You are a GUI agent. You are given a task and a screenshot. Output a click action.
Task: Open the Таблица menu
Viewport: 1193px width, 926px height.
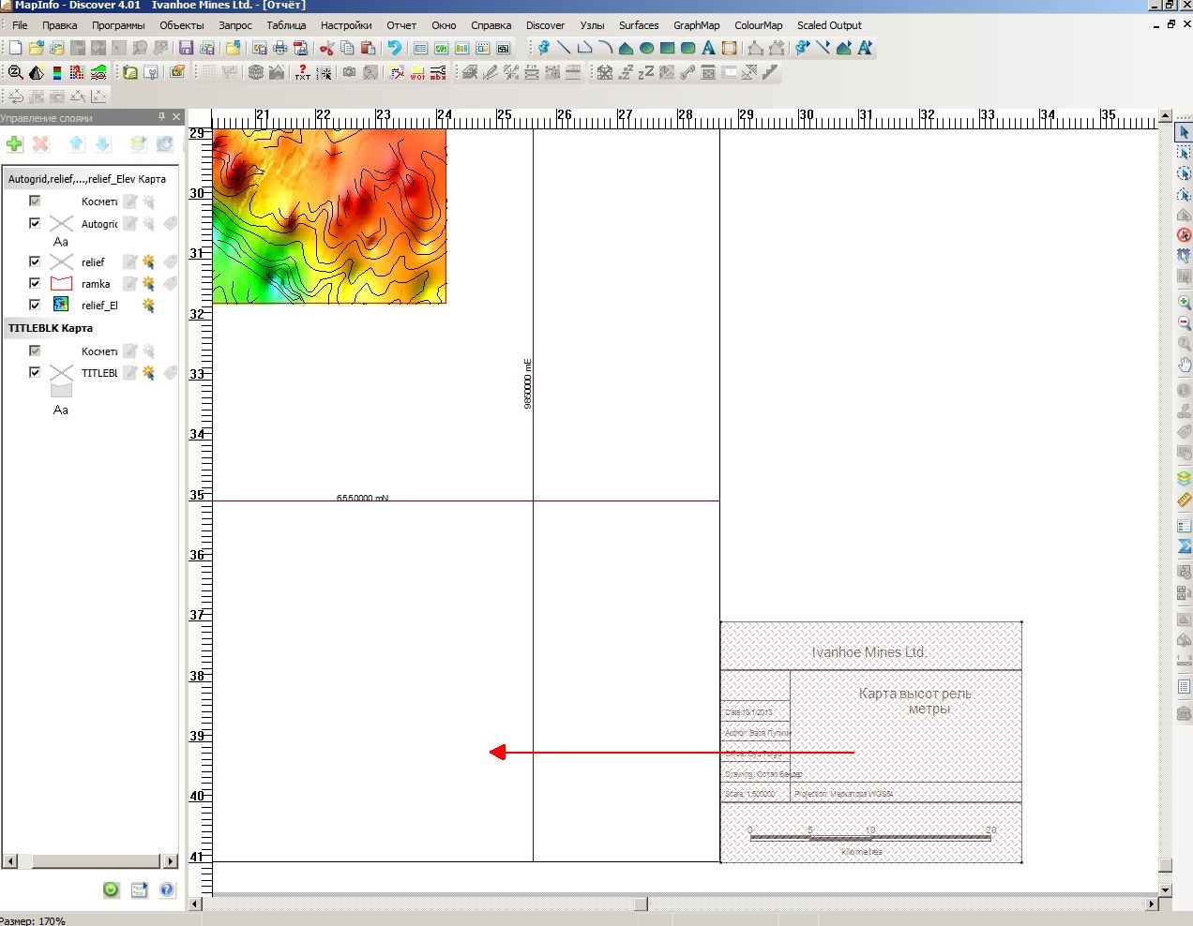[286, 25]
